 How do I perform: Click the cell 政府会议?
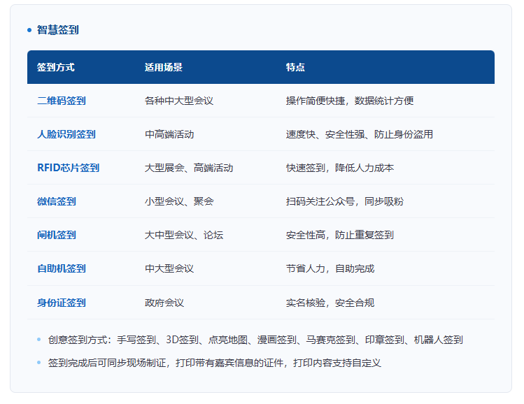[164, 303]
